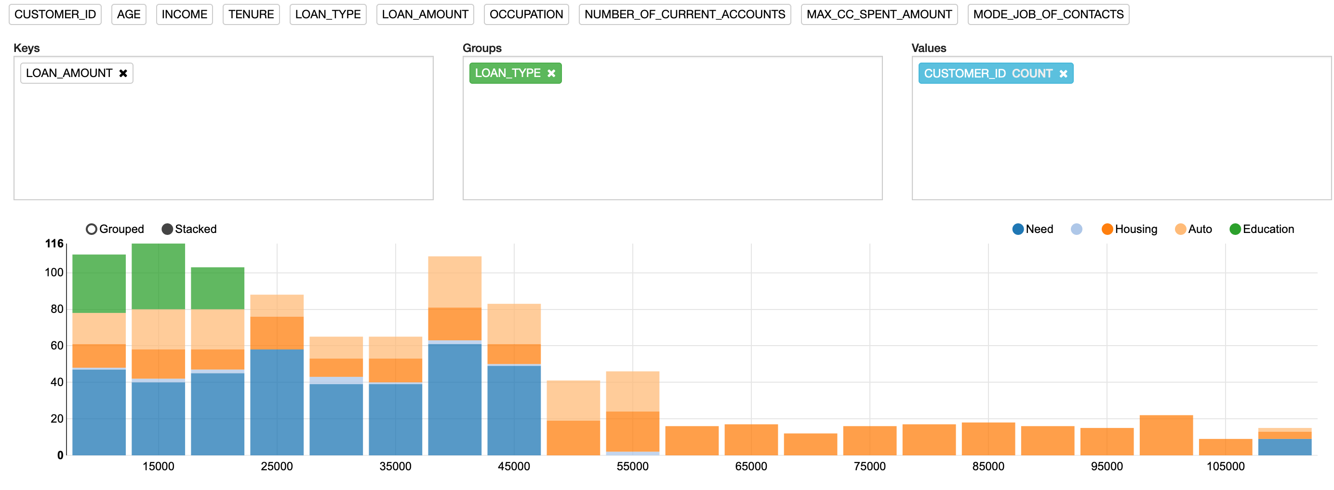Remove LOAN_TYPE from the Groups box

pyautogui.click(x=550, y=73)
